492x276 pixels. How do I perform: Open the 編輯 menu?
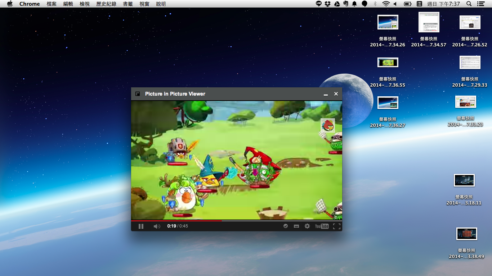pyautogui.click(x=68, y=4)
